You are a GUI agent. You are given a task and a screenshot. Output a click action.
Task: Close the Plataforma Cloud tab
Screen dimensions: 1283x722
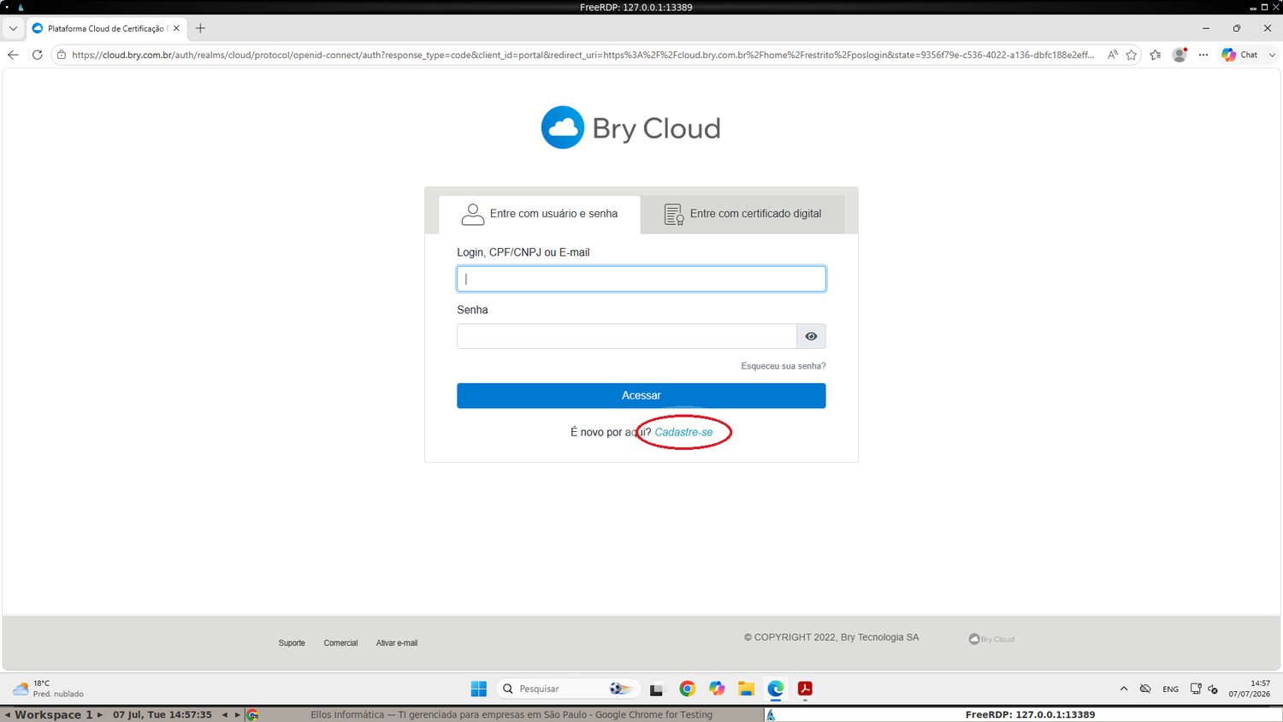[176, 28]
